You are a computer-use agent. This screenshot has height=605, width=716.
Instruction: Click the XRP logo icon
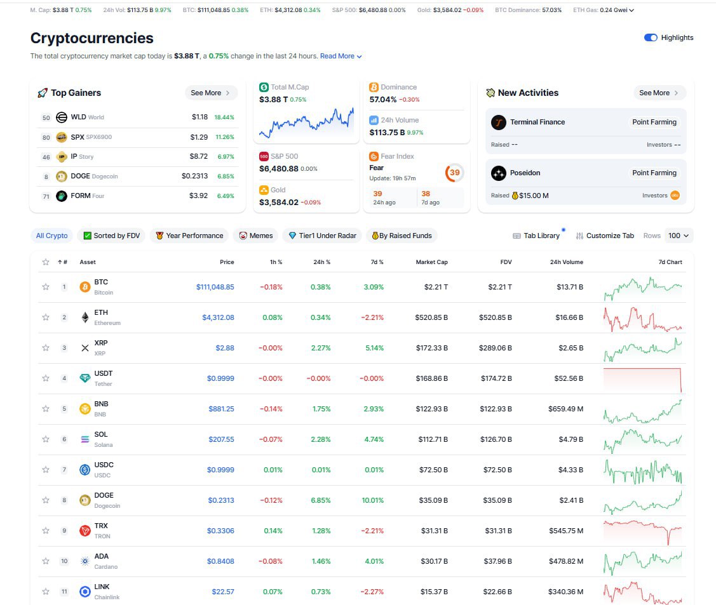[x=85, y=348]
